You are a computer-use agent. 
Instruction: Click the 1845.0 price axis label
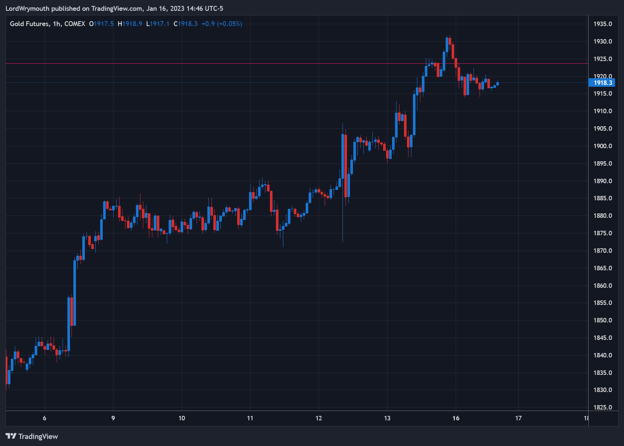[x=603, y=338]
